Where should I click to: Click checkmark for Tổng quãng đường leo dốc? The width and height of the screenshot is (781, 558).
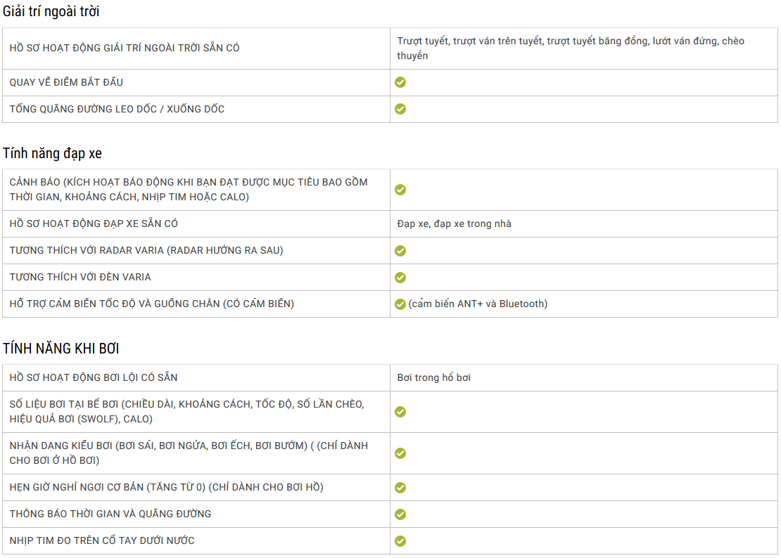pyautogui.click(x=400, y=109)
